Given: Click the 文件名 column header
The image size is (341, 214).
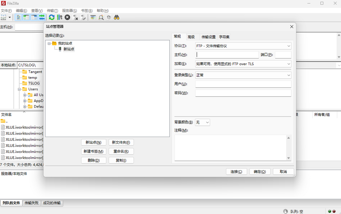Looking at the screenshot, I should (22, 115).
